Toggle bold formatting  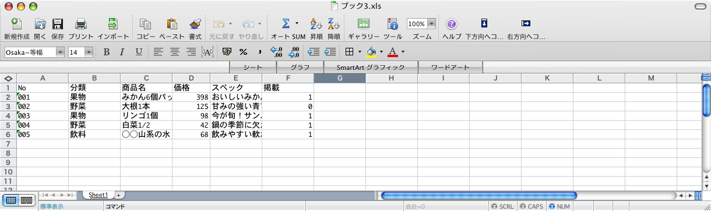106,52
